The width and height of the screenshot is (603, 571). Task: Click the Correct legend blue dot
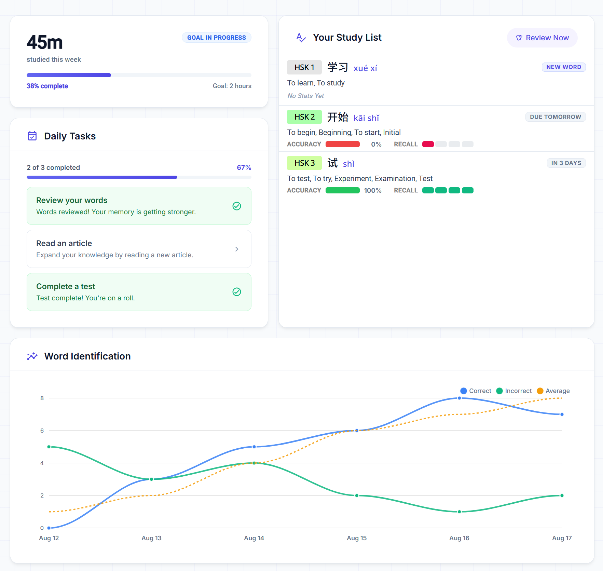(x=463, y=391)
